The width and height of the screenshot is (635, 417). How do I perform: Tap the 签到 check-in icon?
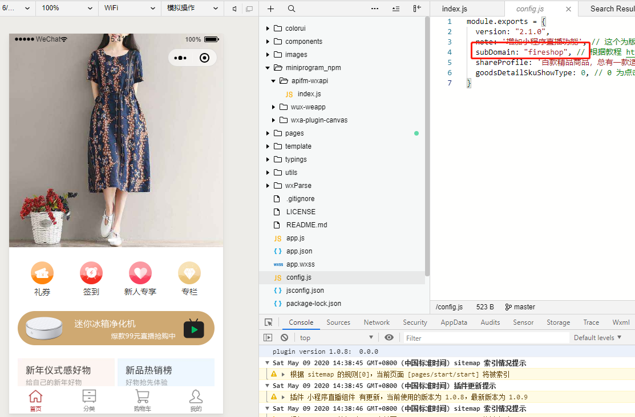point(91,273)
